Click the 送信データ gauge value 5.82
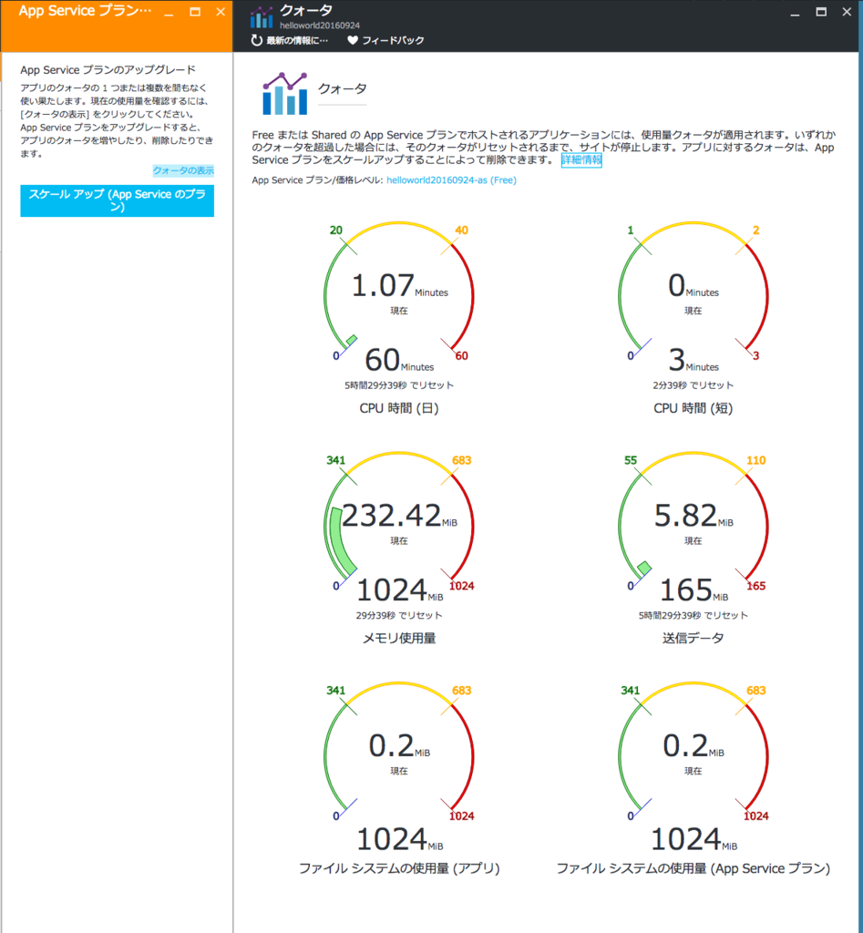Image resolution: width=863 pixels, height=933 pixels. pyautogui.click(x=685, y=516)
